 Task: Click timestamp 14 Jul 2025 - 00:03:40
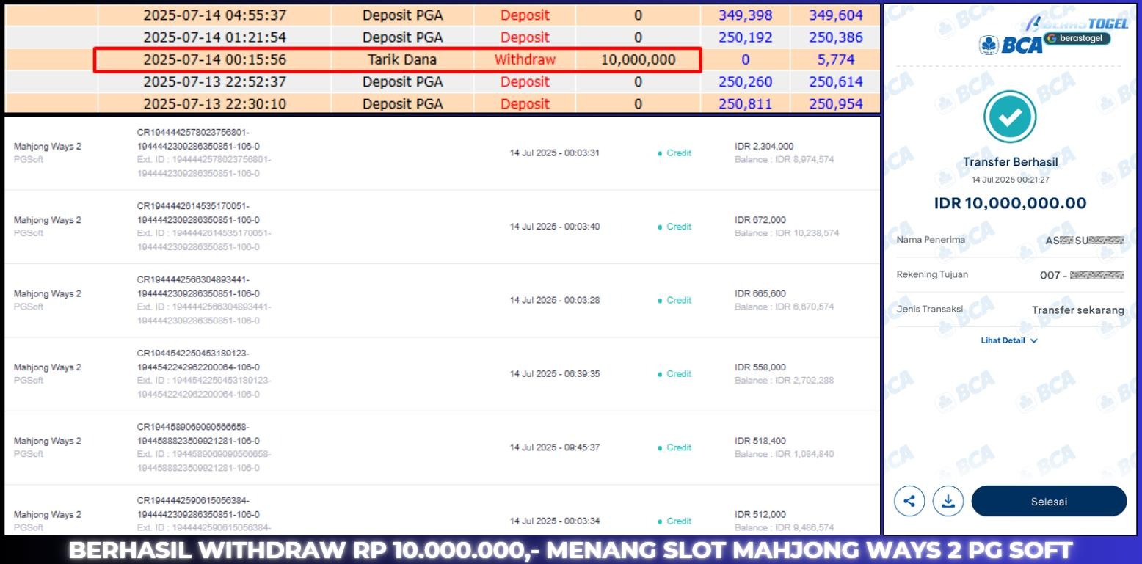coord(555,227)
